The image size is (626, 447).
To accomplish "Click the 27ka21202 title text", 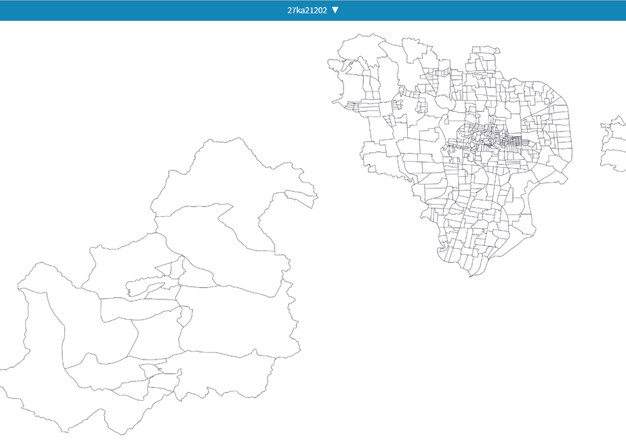I will coord(307,10).
